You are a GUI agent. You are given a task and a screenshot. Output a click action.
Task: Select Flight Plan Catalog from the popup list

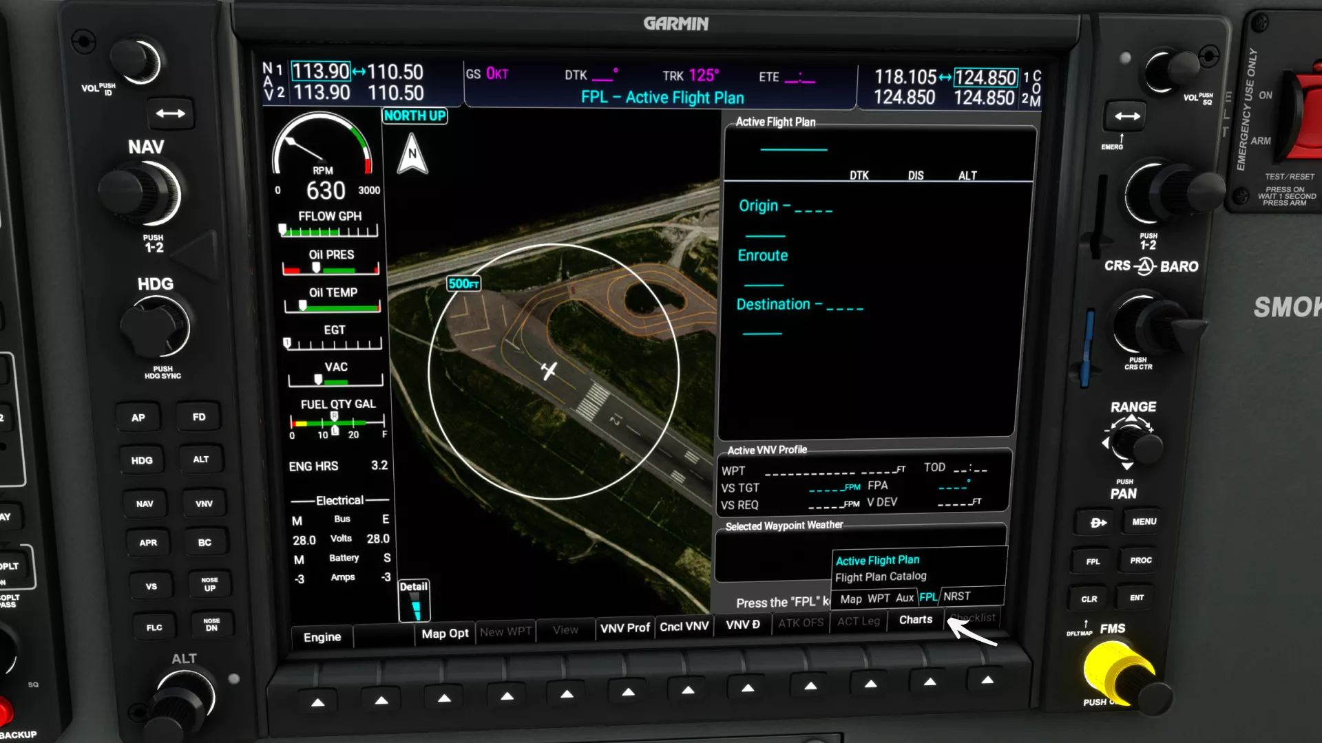(x=880, y=577)
